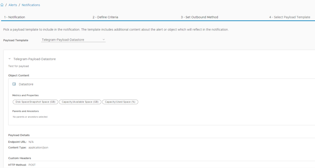
Task: Click 'No parents or ancestors selected' text
Action: click(x=30, y=117)
